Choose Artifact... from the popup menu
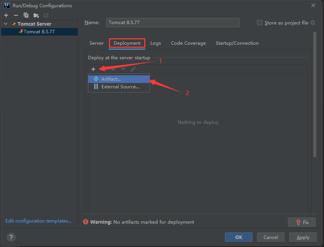Screen dimensions: 324x247 (x=111, y=79)
